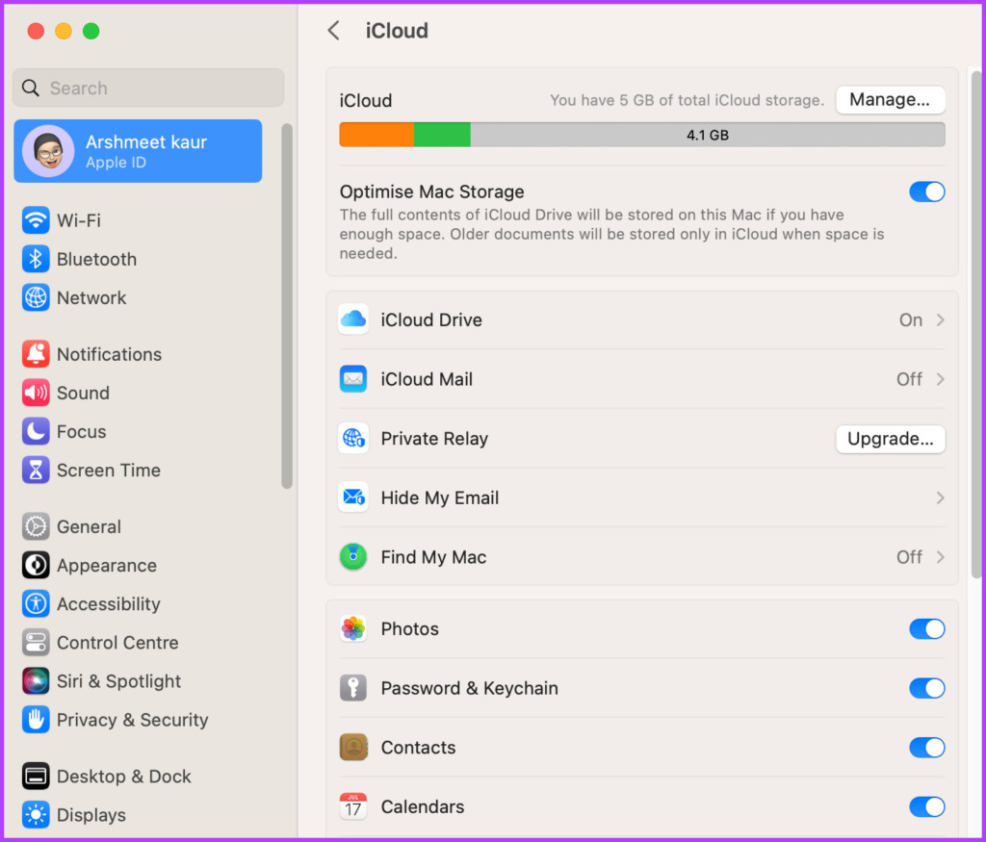The height and width of the screenshot is (842, 986).
Task: Open Privacy & Security settings
Action: (x=139, y=720)
